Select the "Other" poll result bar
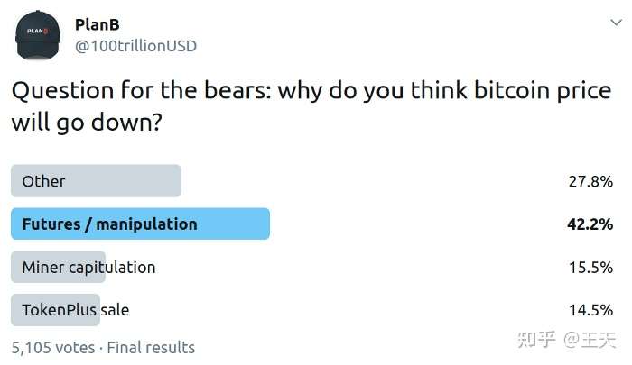 coord(96,181)
